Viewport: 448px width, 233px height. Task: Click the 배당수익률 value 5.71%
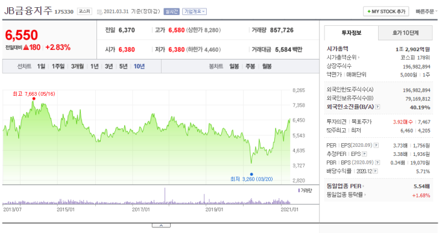[423, 172]
